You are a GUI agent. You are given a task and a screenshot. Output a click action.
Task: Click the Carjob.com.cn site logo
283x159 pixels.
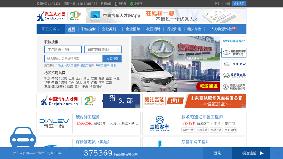pyautogui.click(x=51, y=16)
